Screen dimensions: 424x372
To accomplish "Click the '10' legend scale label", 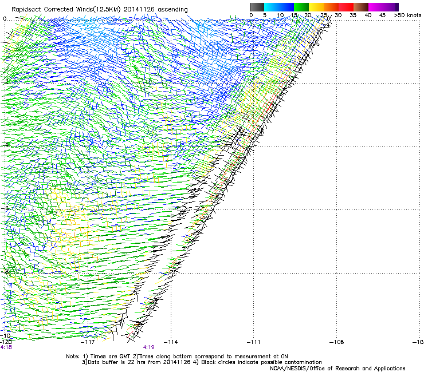I will 280,15.
